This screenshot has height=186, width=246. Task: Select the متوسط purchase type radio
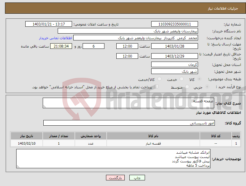pos(187,86)
